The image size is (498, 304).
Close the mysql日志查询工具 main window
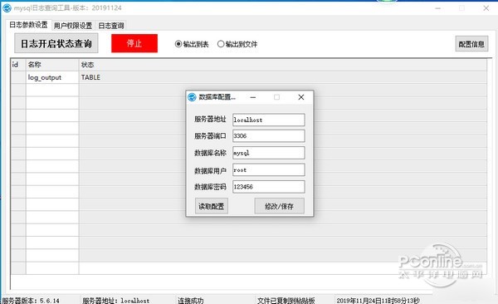click(486, 8)
